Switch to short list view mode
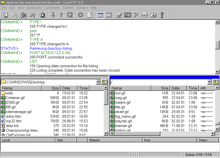Viewport: 220px width, 158px height. (109, 15)
